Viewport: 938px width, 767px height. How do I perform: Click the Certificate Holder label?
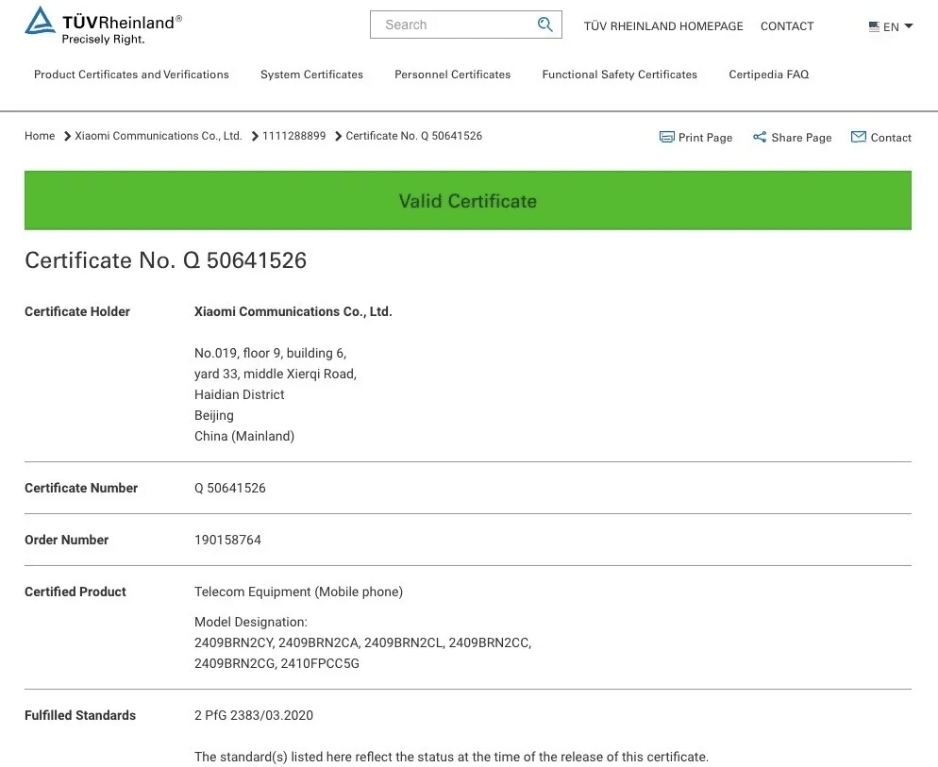click(77, 311)
